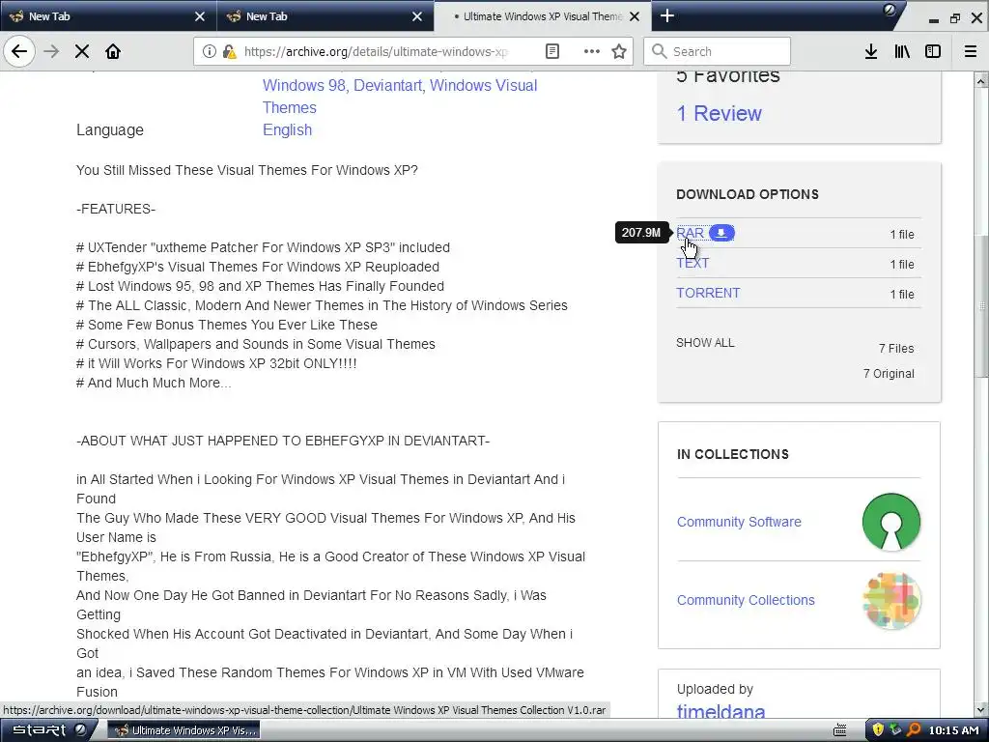
Task: Click the Ultimate Windows XP Vis... taskbar button
Action: pos(184,730)
